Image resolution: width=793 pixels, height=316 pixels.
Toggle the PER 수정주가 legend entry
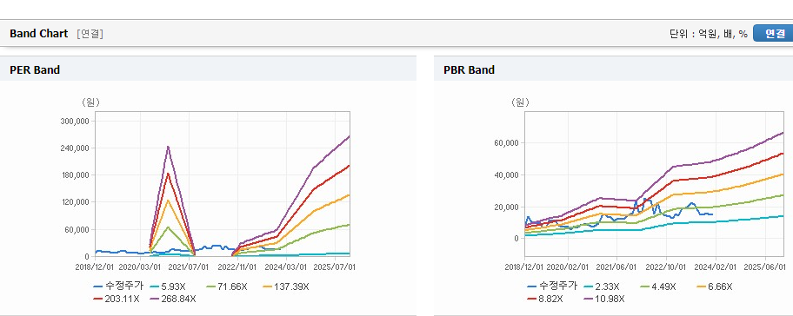tap(118, 286)
